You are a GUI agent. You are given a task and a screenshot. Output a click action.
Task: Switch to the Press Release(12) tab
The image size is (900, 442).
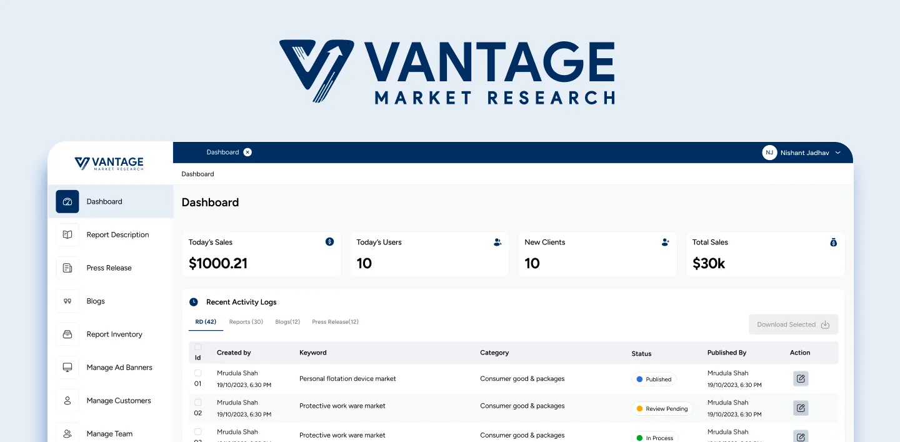pyautogui.click(x=336, y=322)
